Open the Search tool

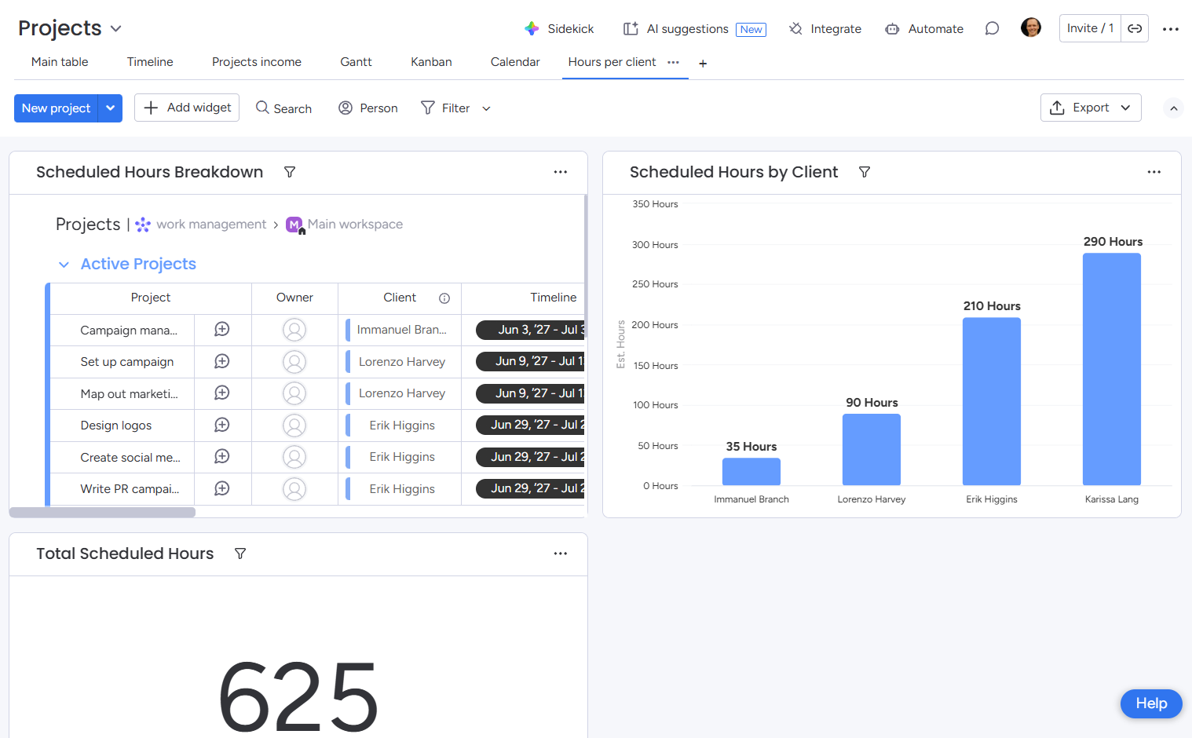(283, 108)
